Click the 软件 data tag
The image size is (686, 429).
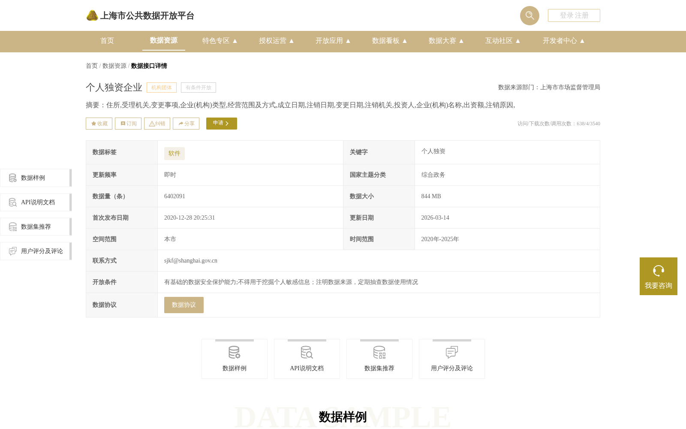(x=175, y=154)
